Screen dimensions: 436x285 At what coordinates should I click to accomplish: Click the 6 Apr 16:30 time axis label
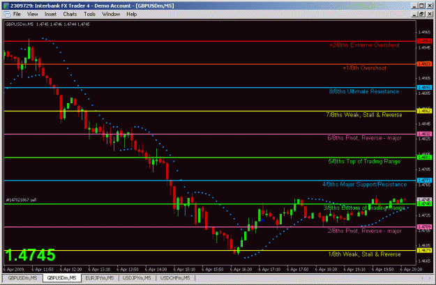coord(241,270)
